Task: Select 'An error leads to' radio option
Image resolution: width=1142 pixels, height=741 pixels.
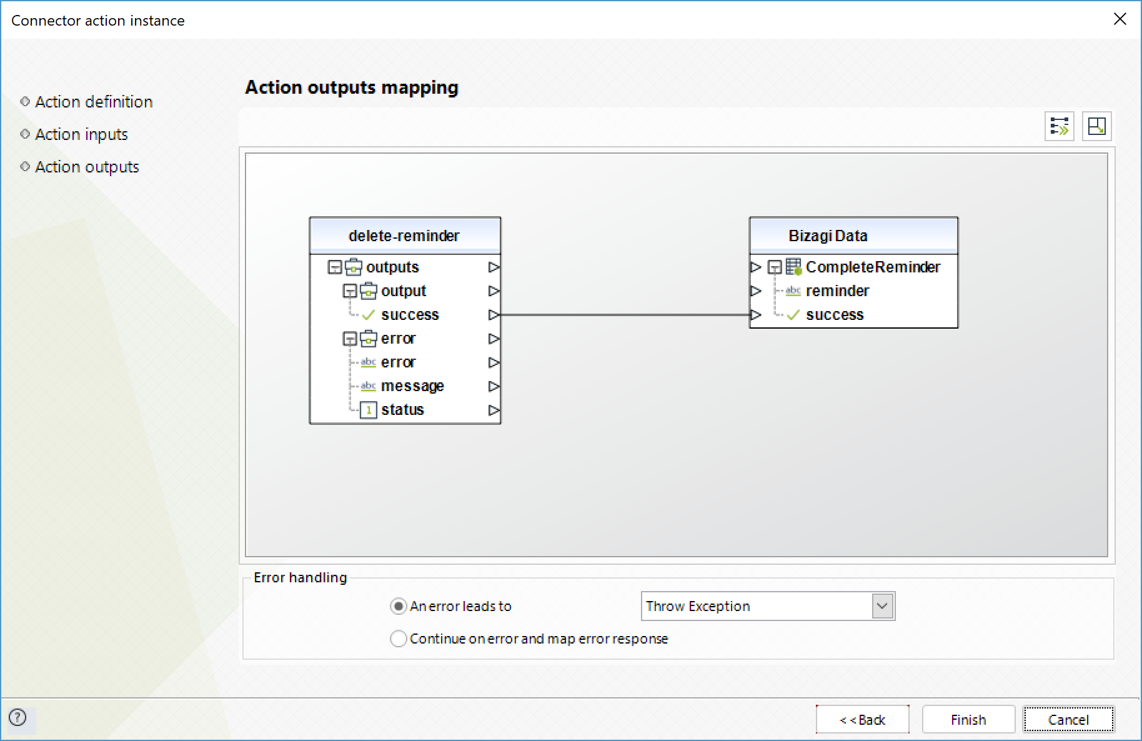Action: (x=398, y=606)
